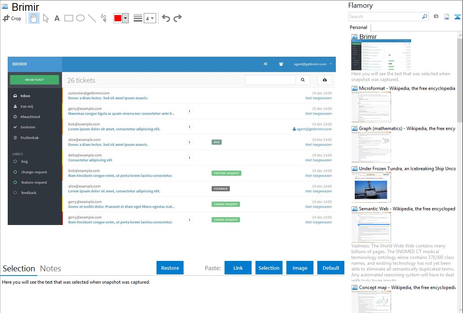This screenshot has width=463, height=313.
Task: Open the line width dropdown showing 4
Action: tap(150, 18)
